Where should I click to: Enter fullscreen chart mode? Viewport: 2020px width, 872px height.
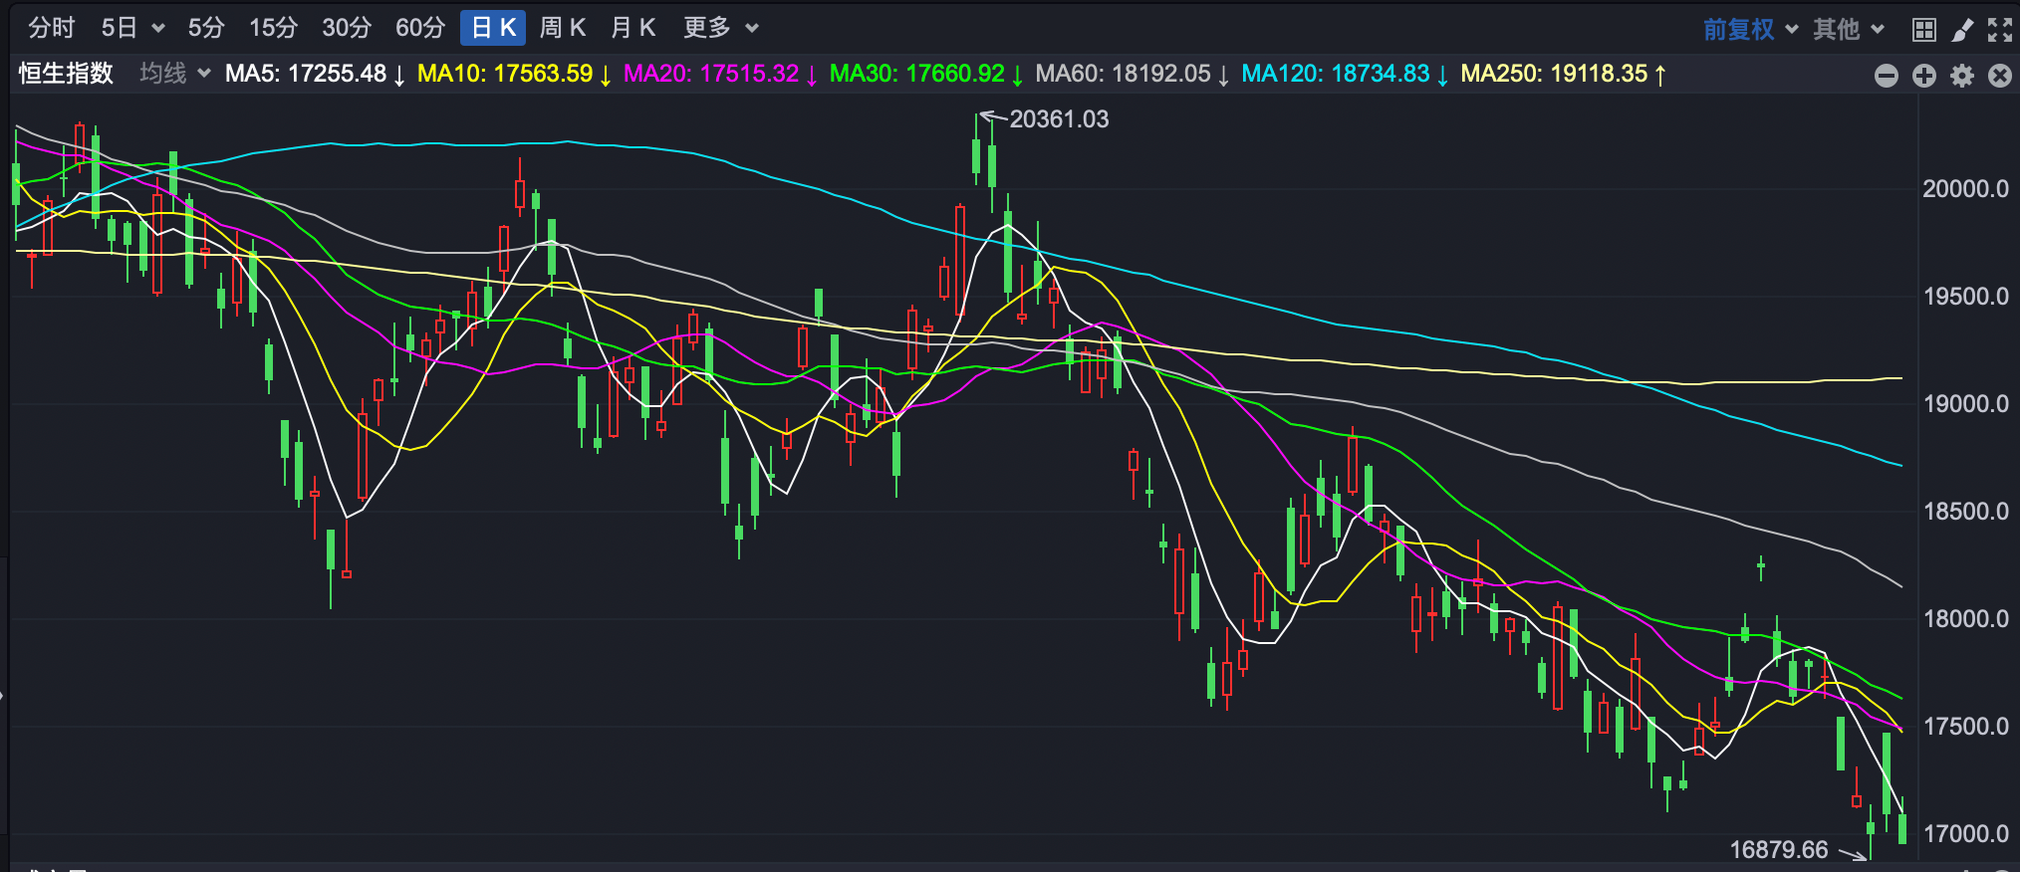pyautogui.click(x=1999, y=30)
